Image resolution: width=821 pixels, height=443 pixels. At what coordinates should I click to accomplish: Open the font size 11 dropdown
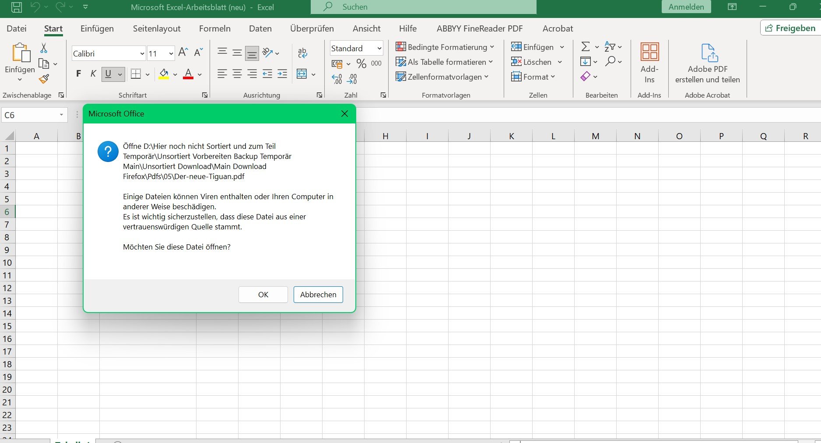(x=171, y=53)
